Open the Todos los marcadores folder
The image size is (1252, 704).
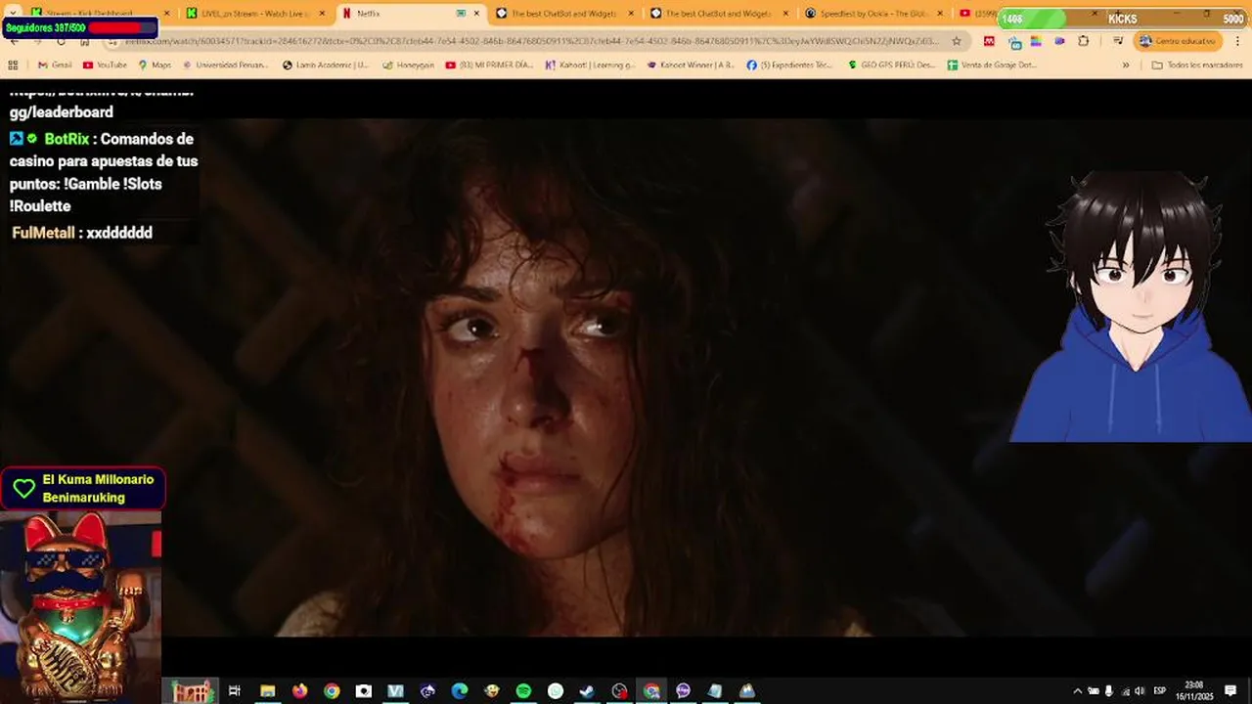[x=1197, y=65]
